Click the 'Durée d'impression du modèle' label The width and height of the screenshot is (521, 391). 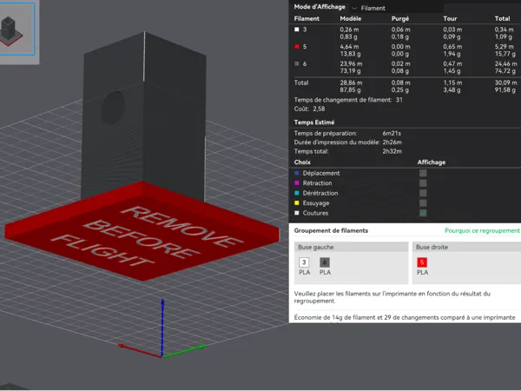click(x=337, y=142)
